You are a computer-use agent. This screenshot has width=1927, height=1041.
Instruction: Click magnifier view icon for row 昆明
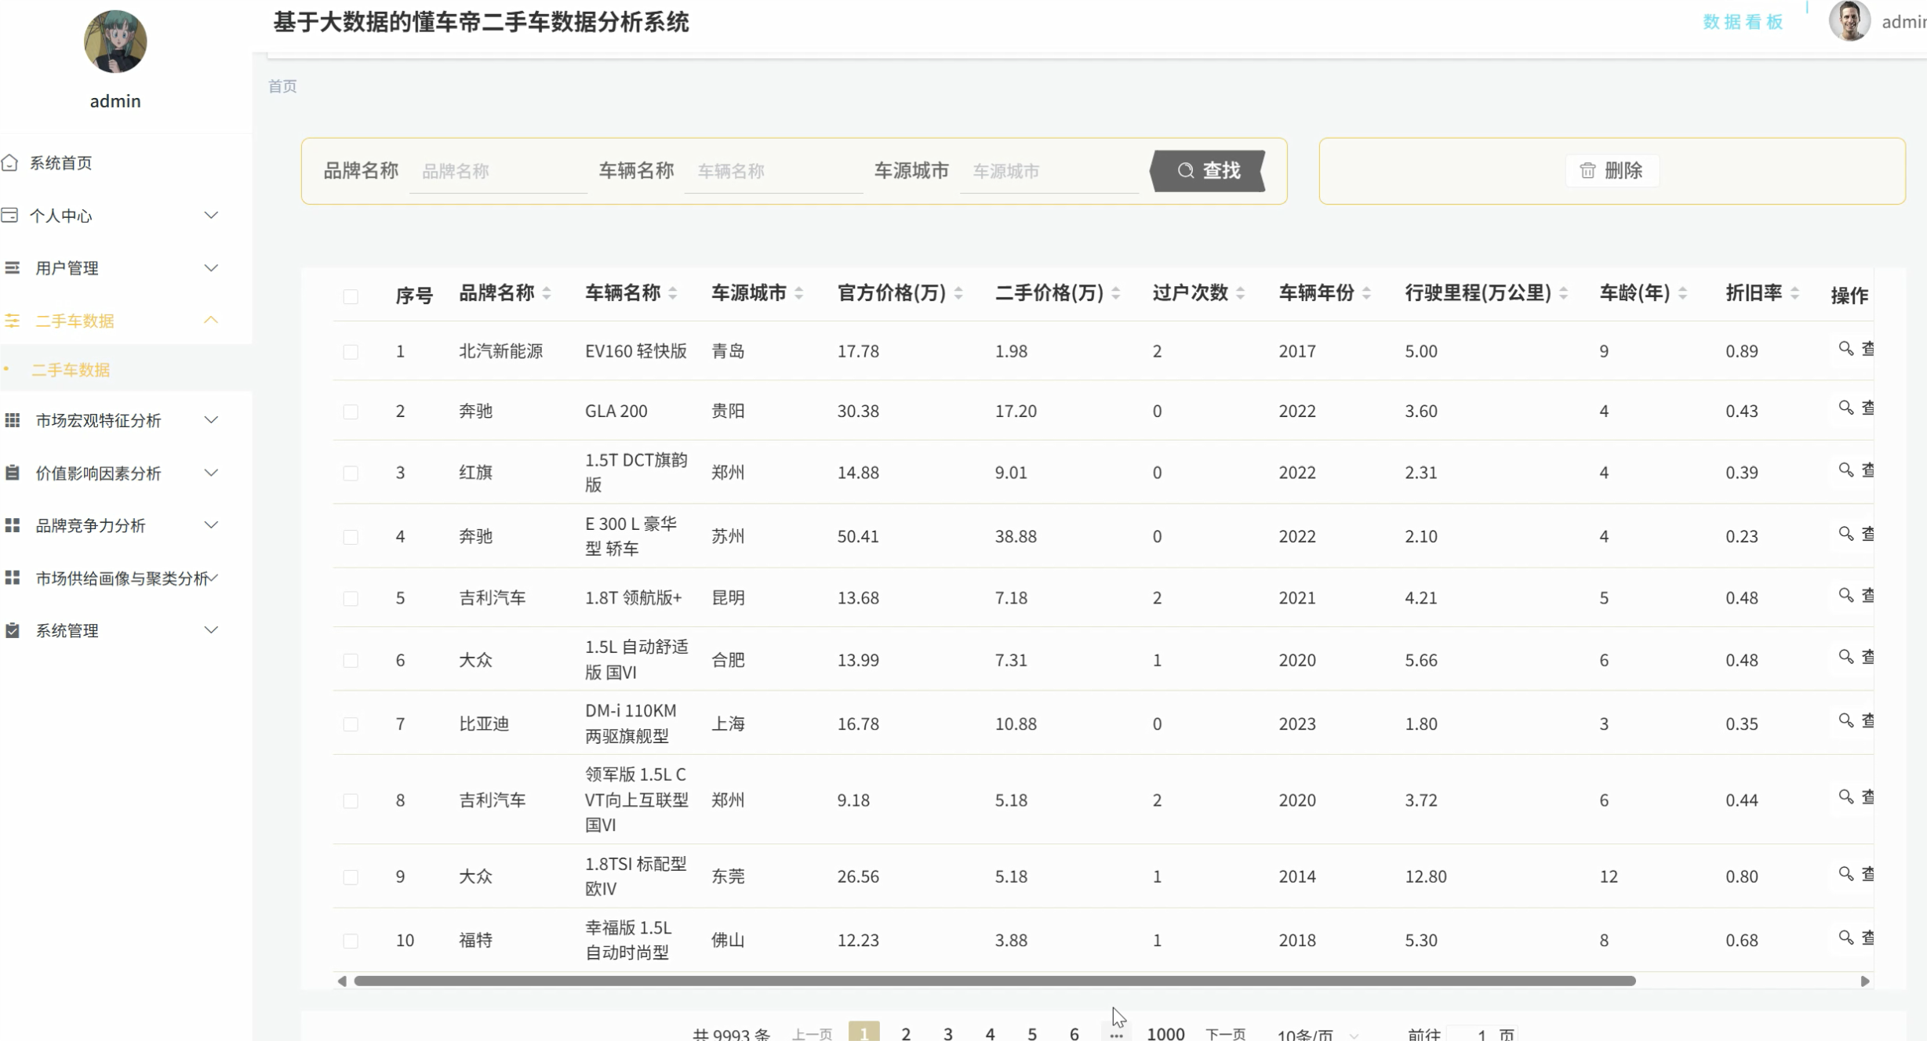[1845, 595]
